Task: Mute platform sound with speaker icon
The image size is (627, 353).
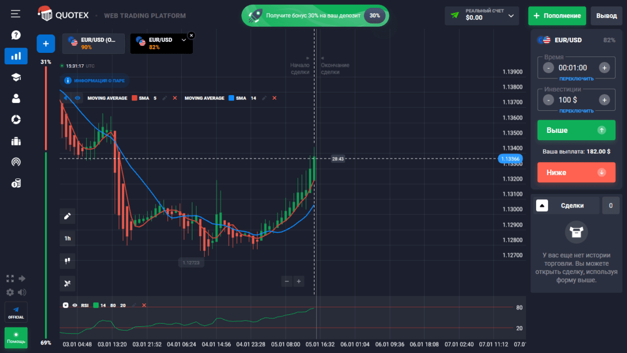Action: coord(22,292)
